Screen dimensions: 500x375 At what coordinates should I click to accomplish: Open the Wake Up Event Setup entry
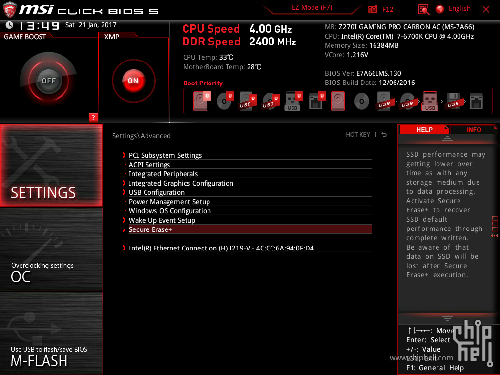click(x=250, y=220)
